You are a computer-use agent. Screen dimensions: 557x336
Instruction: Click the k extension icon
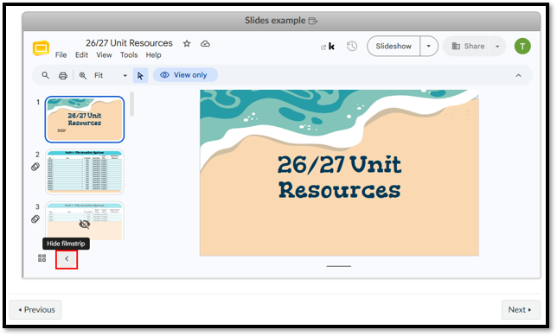[x=331, y=47]
